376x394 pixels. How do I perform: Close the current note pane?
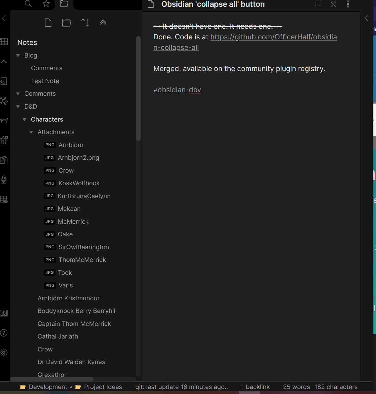pyautogui.click(x=333, y=4)
